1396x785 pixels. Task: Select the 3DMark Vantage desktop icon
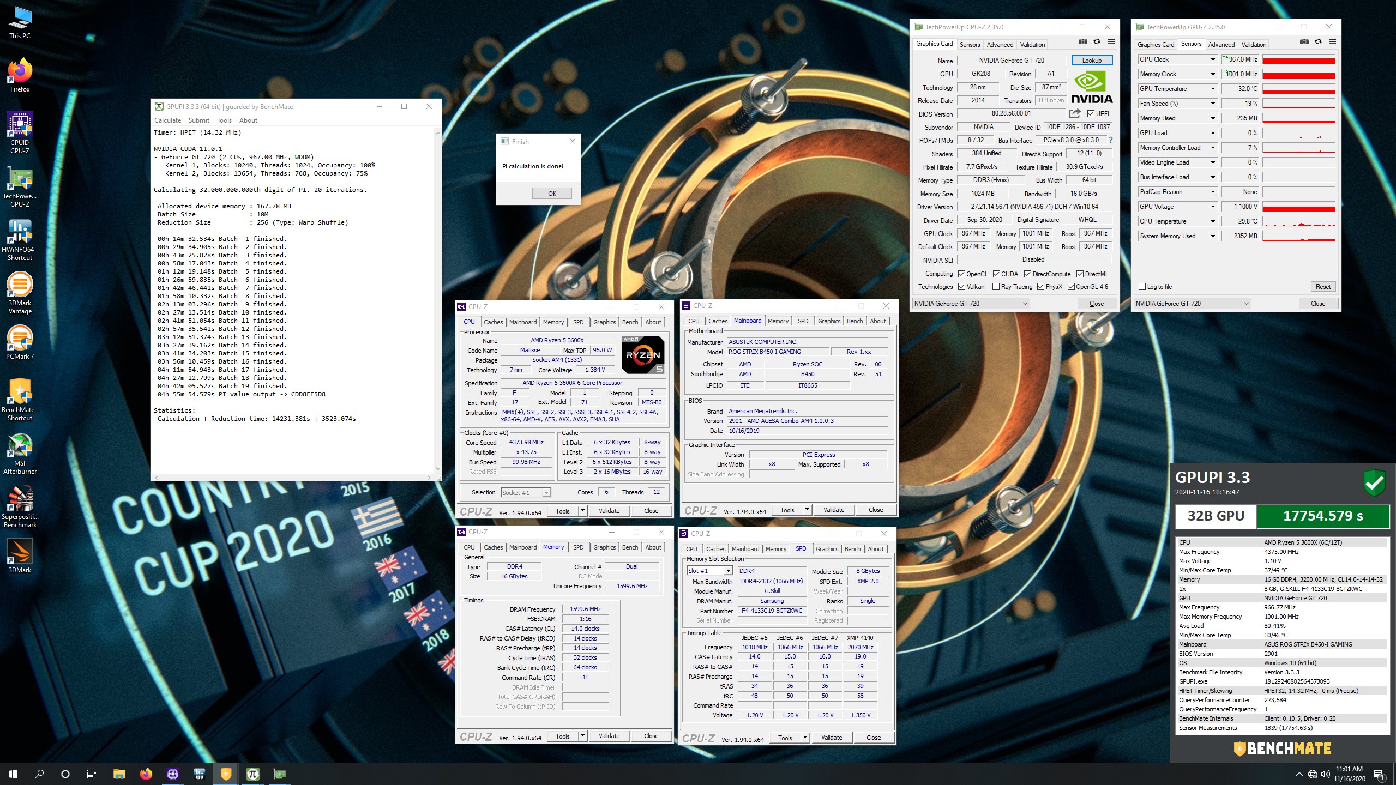20,293
